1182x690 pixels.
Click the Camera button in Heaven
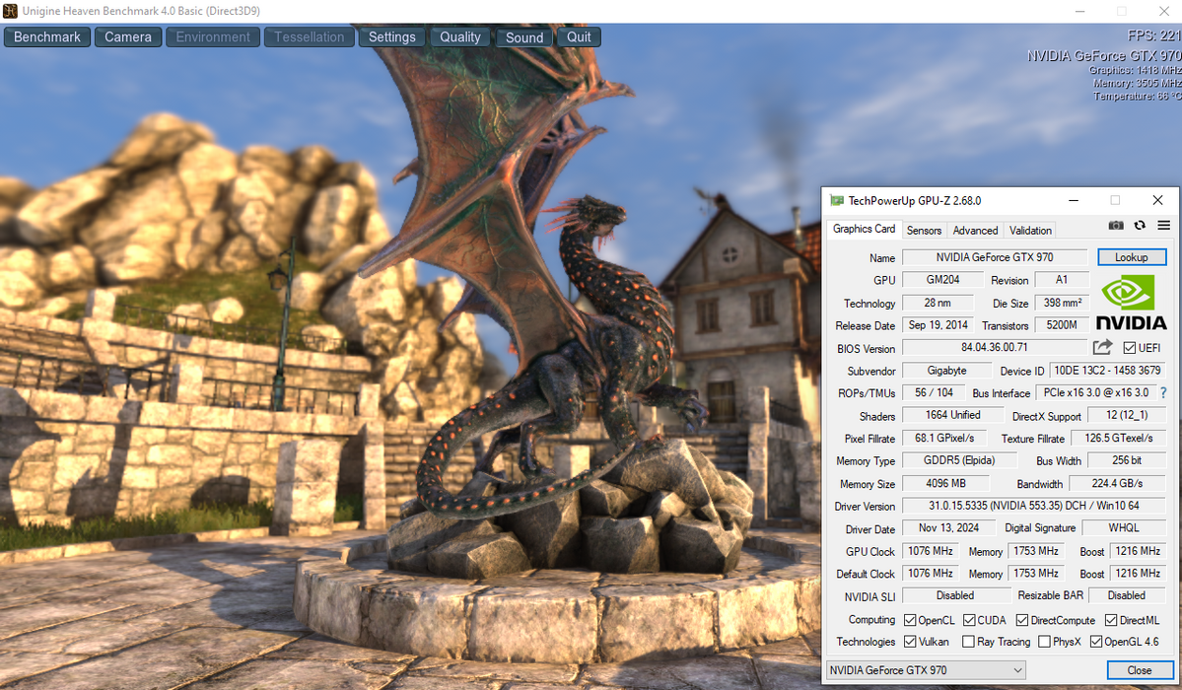128,36
